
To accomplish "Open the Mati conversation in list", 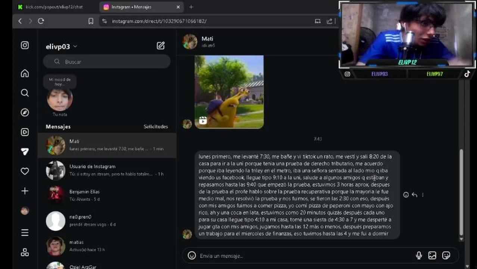I will point(107,145).
